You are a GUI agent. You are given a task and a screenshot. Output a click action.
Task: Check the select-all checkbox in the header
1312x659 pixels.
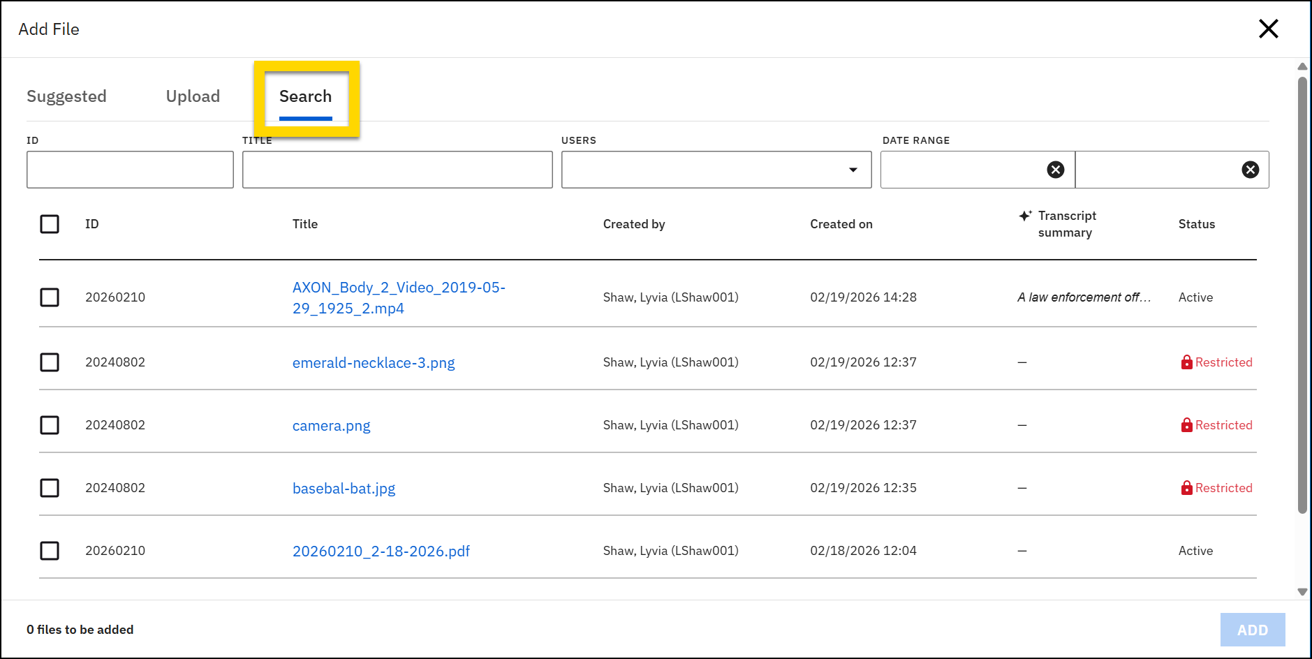coord(50,224)
